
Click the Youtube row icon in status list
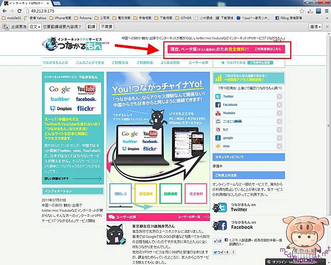(x=218, y=113)
